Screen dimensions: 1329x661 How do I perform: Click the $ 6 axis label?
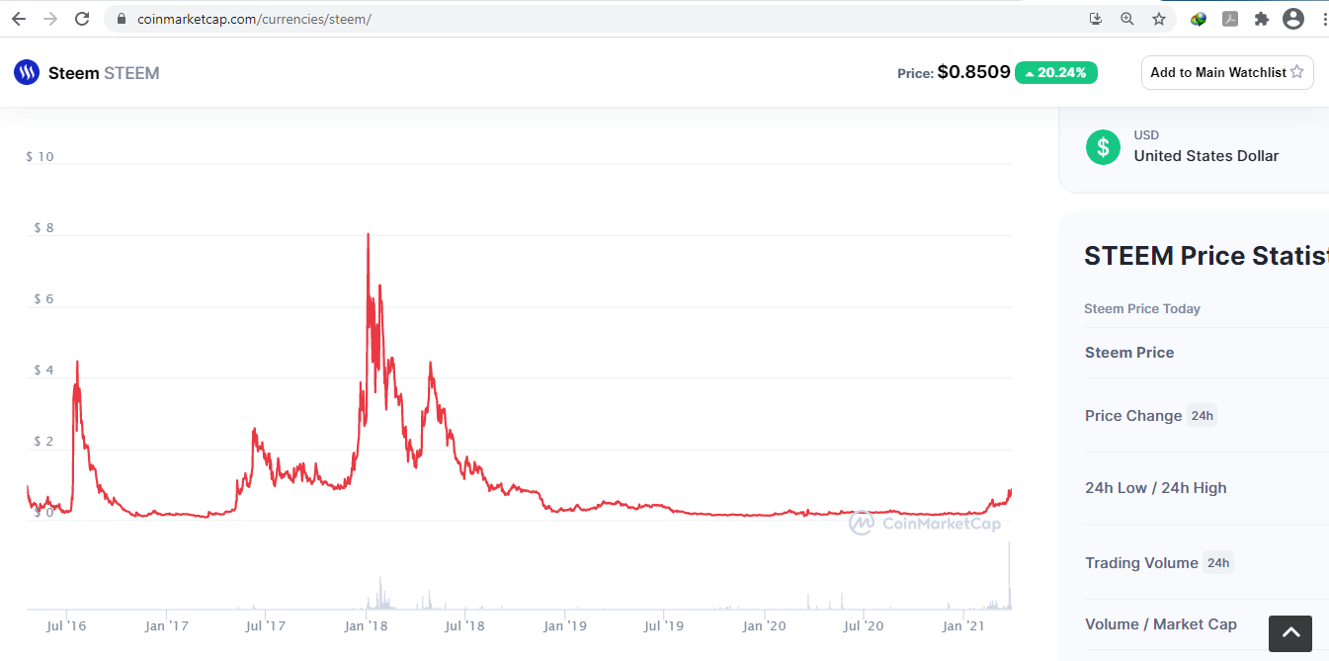[x=43, y=299]
